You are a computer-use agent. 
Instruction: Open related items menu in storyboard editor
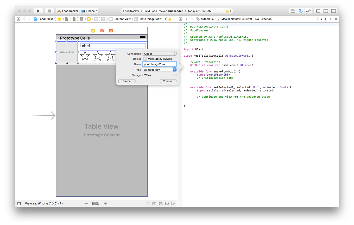click(18, 19)
